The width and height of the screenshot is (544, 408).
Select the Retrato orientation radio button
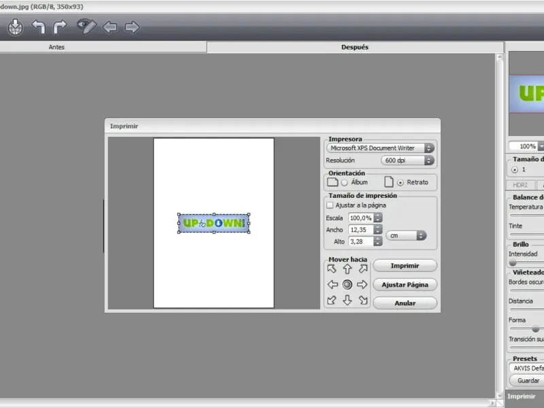tap(401, 182)
